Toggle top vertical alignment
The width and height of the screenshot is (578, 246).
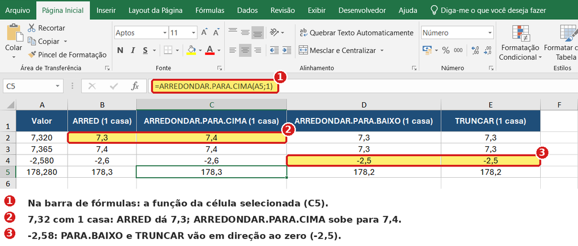(x=233, y=32)
